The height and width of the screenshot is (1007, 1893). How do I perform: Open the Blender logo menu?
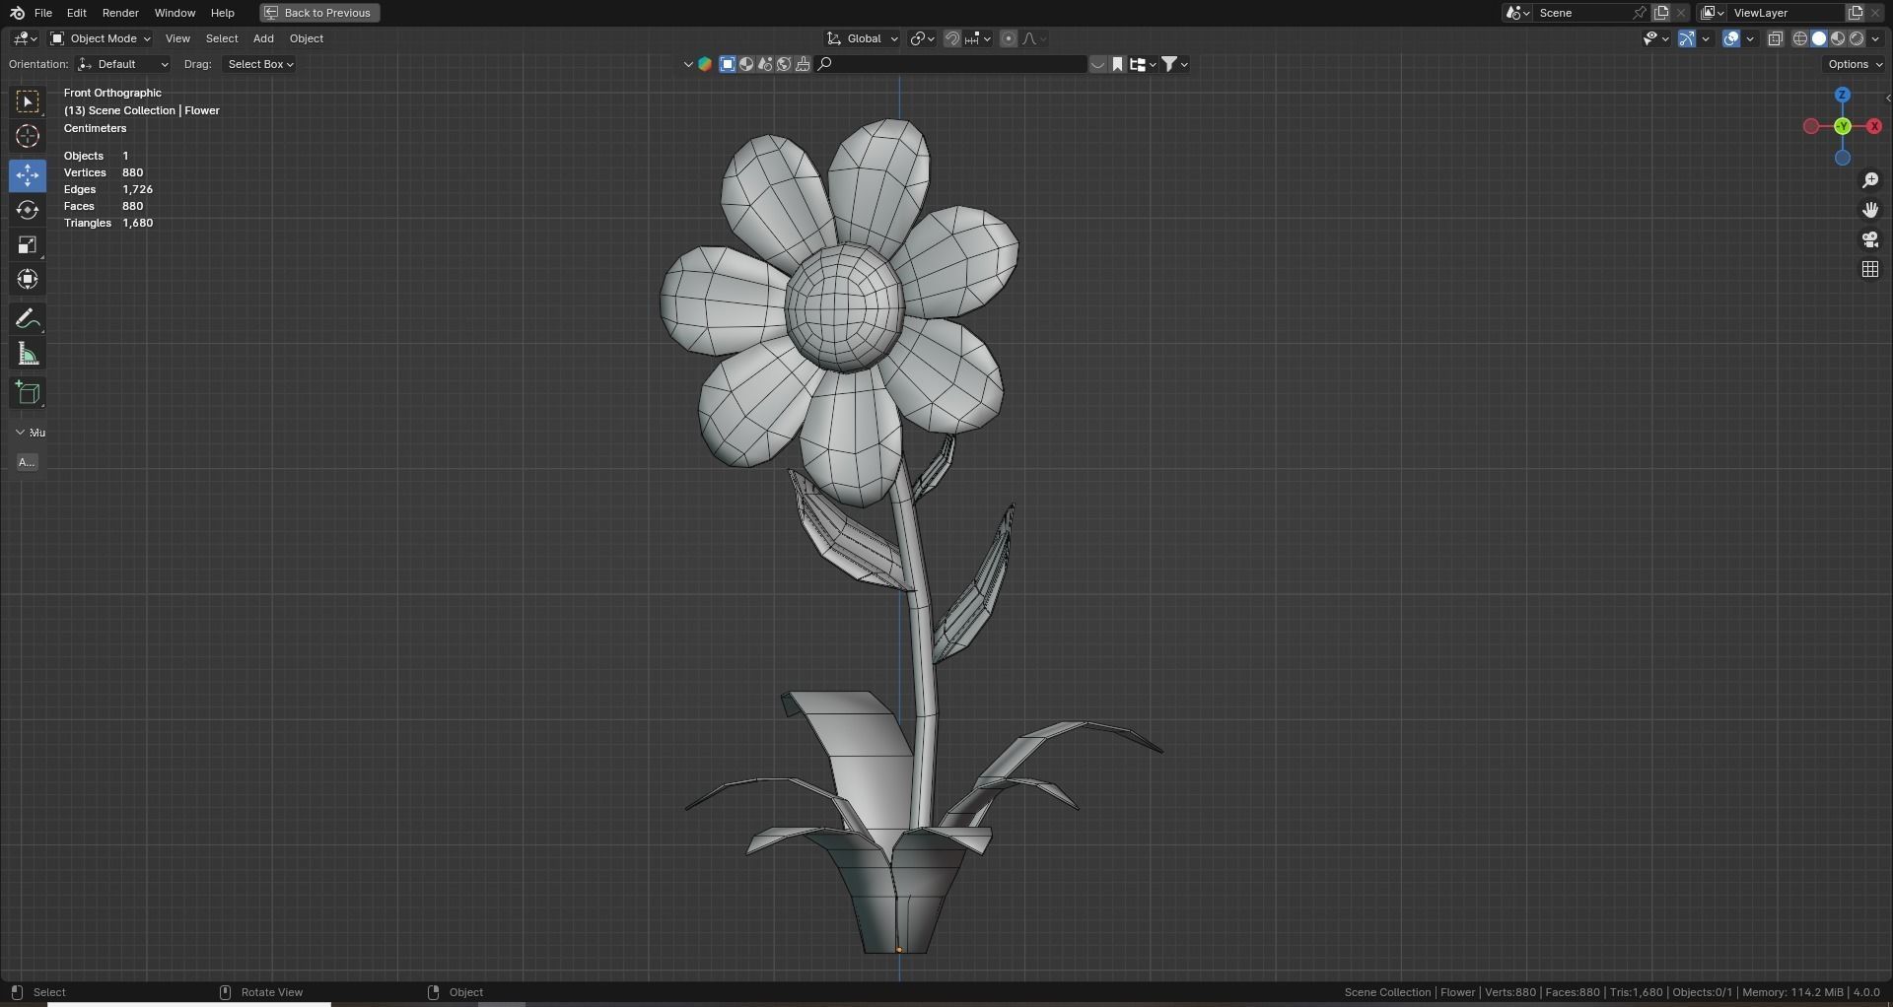17,13
